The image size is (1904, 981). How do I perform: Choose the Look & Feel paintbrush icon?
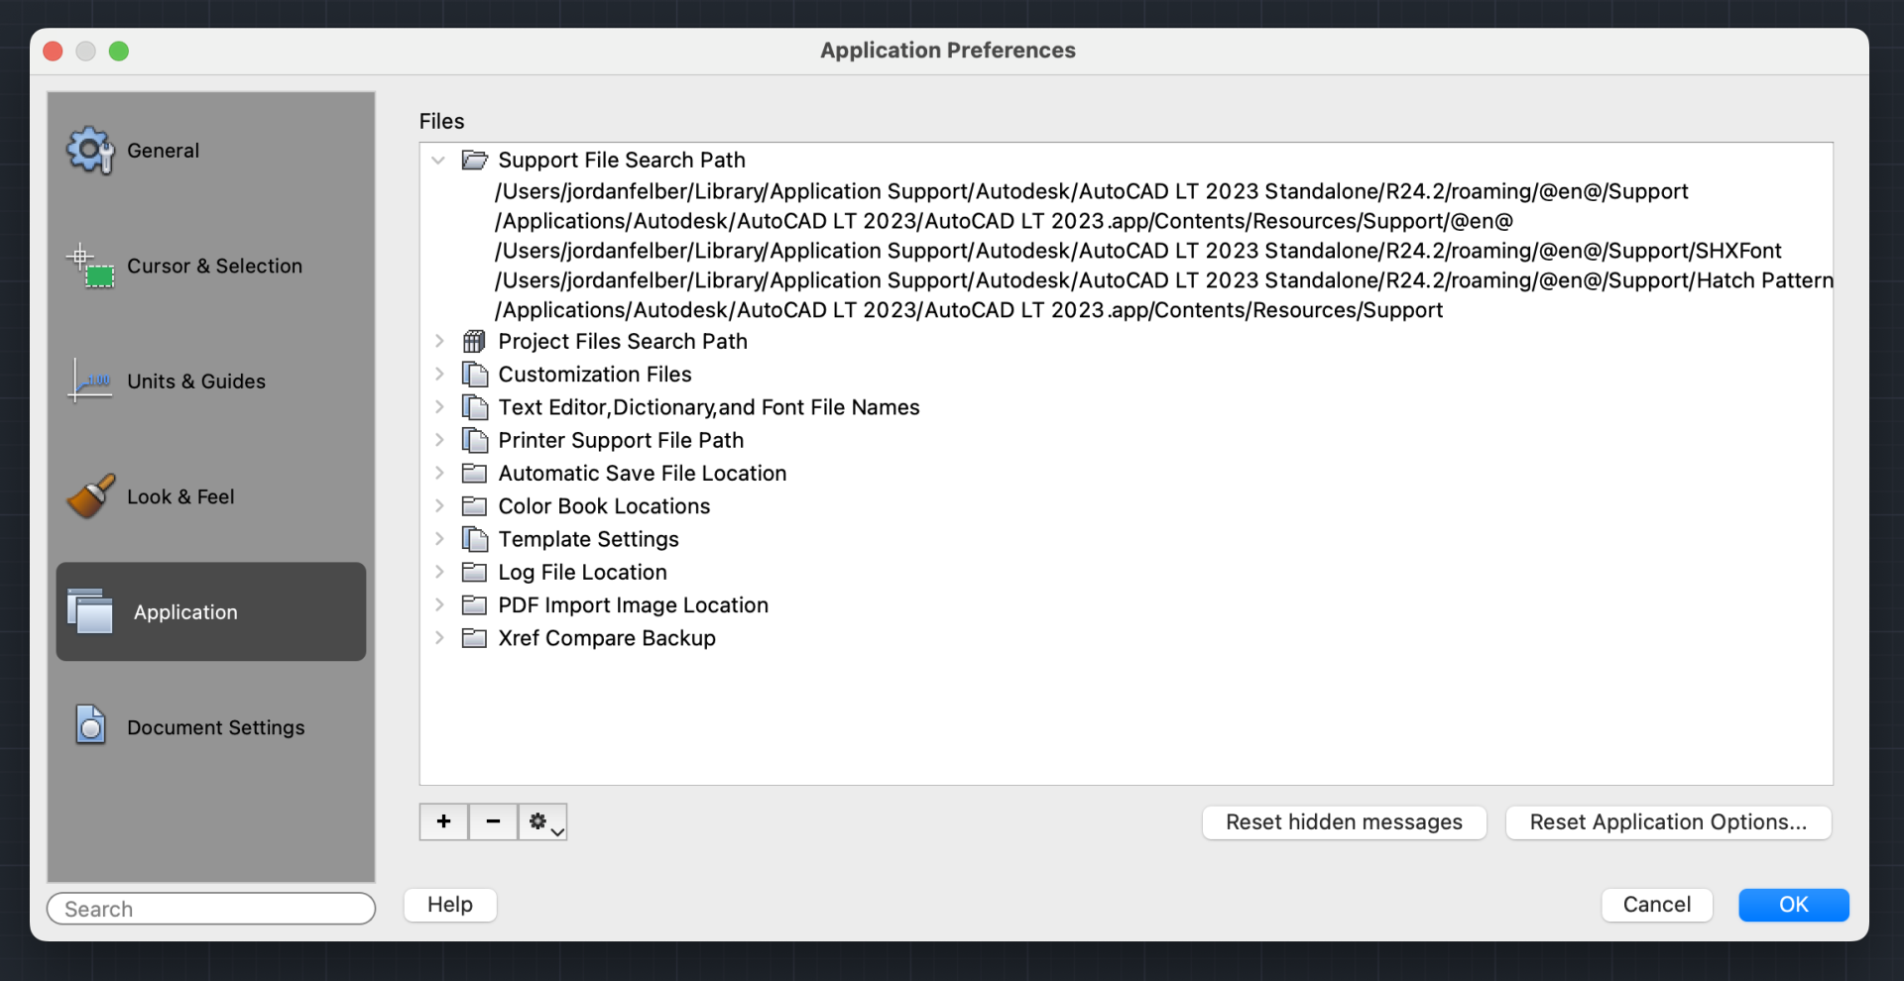[90, 496]
